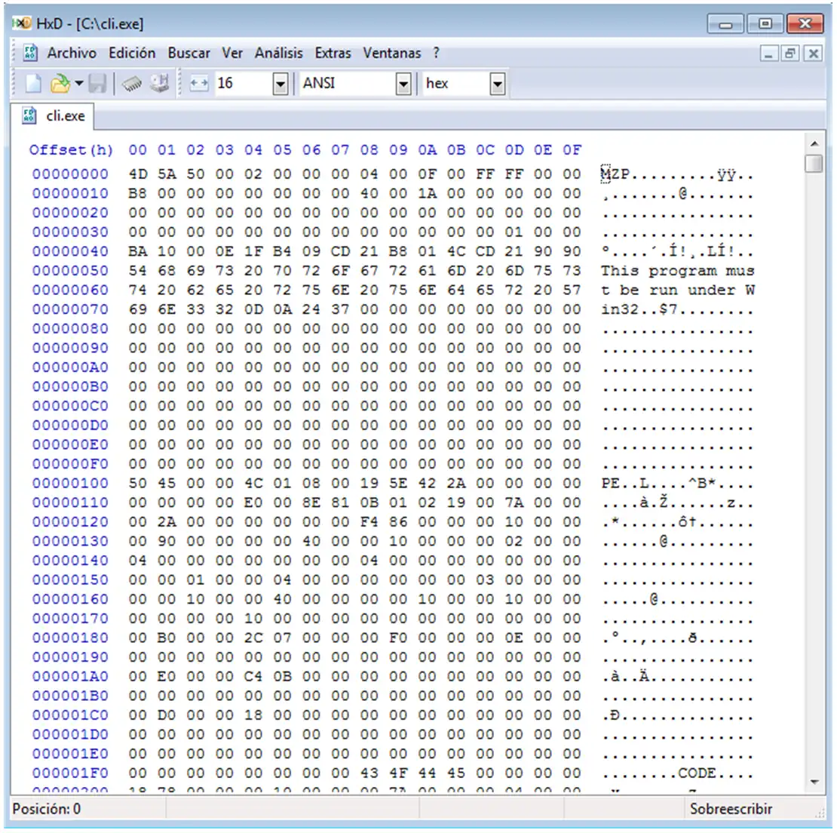Click the offset label 000001F0

click(70, 773)
